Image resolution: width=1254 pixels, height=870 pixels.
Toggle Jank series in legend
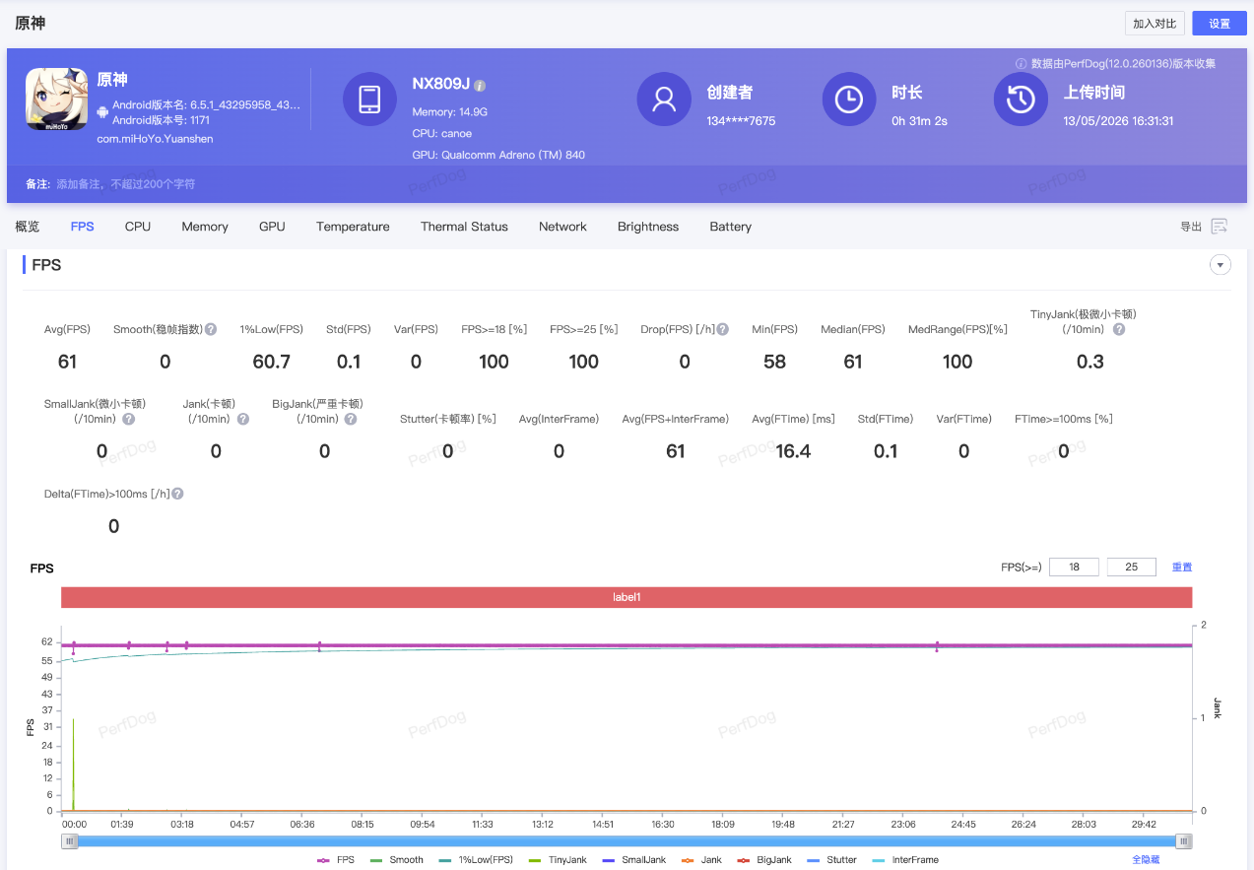(701, 860)
